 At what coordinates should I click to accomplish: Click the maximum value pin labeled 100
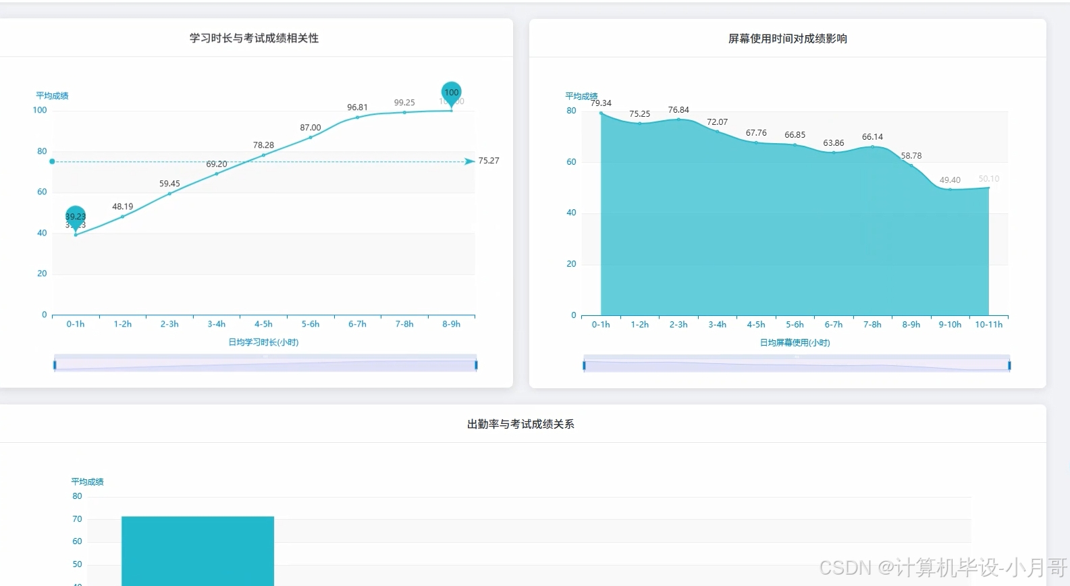pos(452,93)
